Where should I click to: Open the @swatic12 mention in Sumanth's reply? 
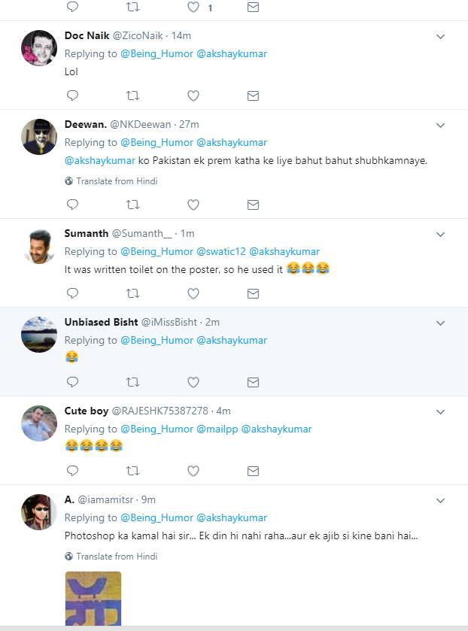(221, 251)
